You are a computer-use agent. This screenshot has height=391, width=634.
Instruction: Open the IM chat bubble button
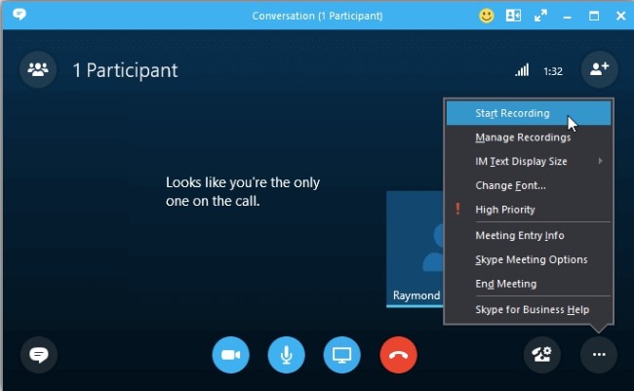point(39,355)
